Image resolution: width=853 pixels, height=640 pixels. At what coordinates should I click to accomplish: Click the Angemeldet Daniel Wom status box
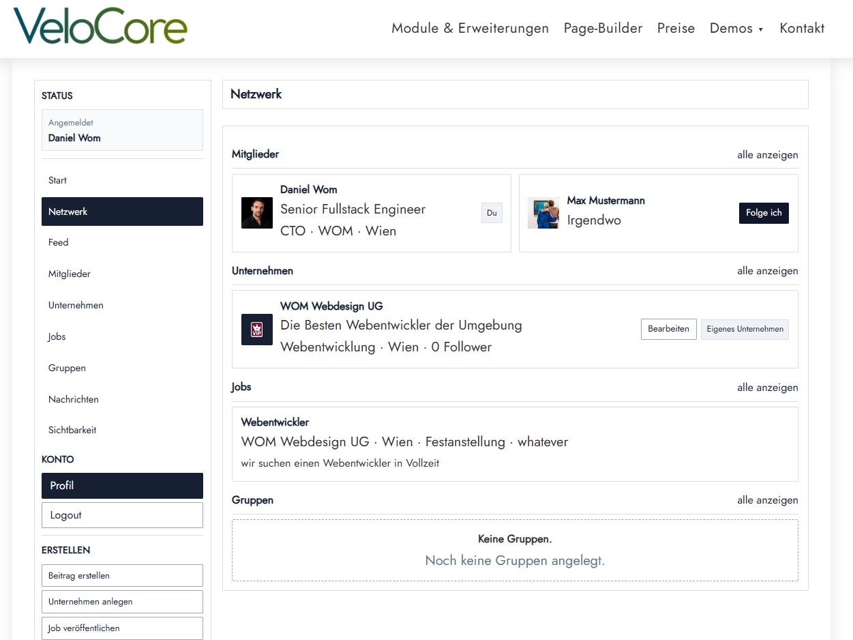click(x=122, y=130)
